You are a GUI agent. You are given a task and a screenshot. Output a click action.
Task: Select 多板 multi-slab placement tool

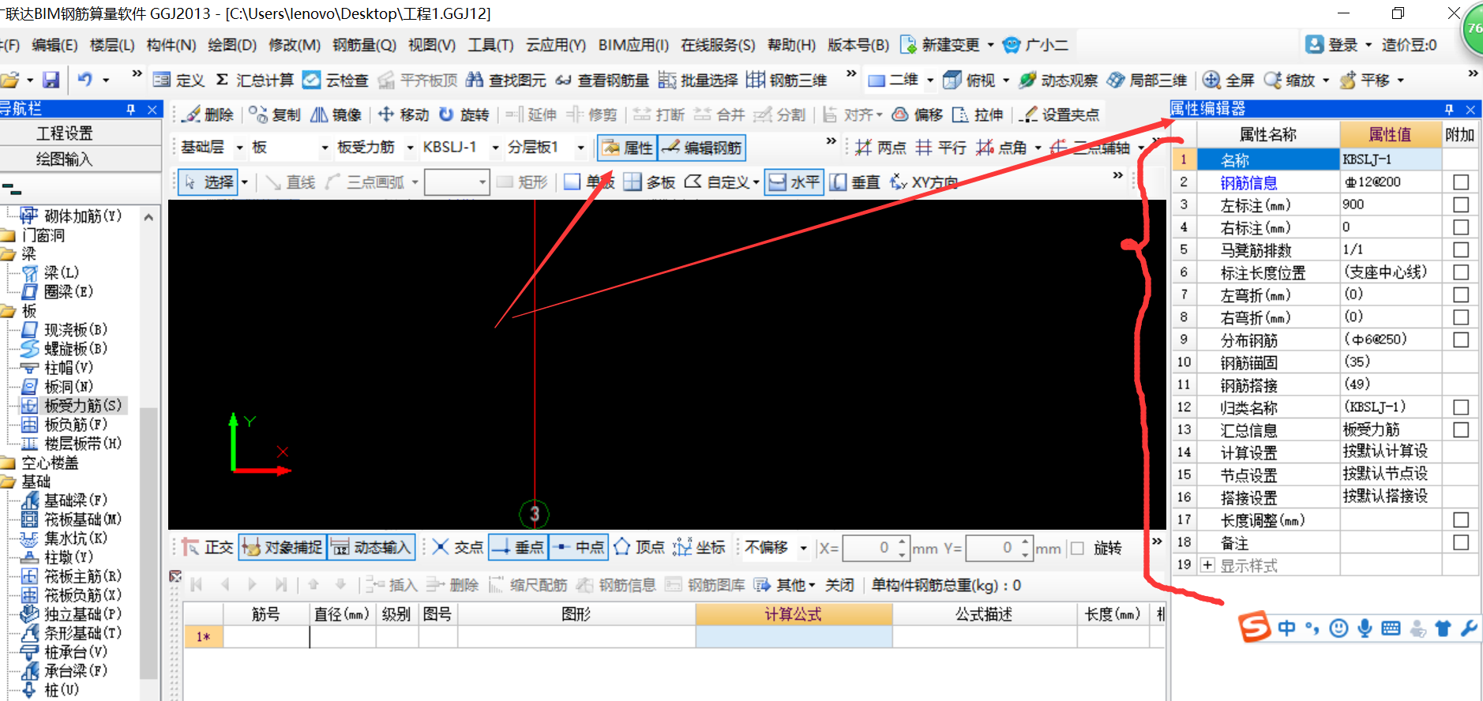[649, 182]
